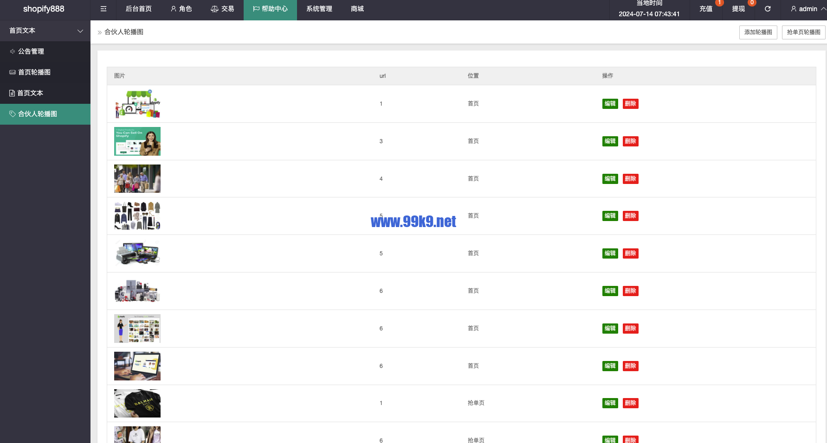827x443 pixels.
Task: Click 编辑 in the clothing image row
Action: pyautogui.click(x=610, y=216)
